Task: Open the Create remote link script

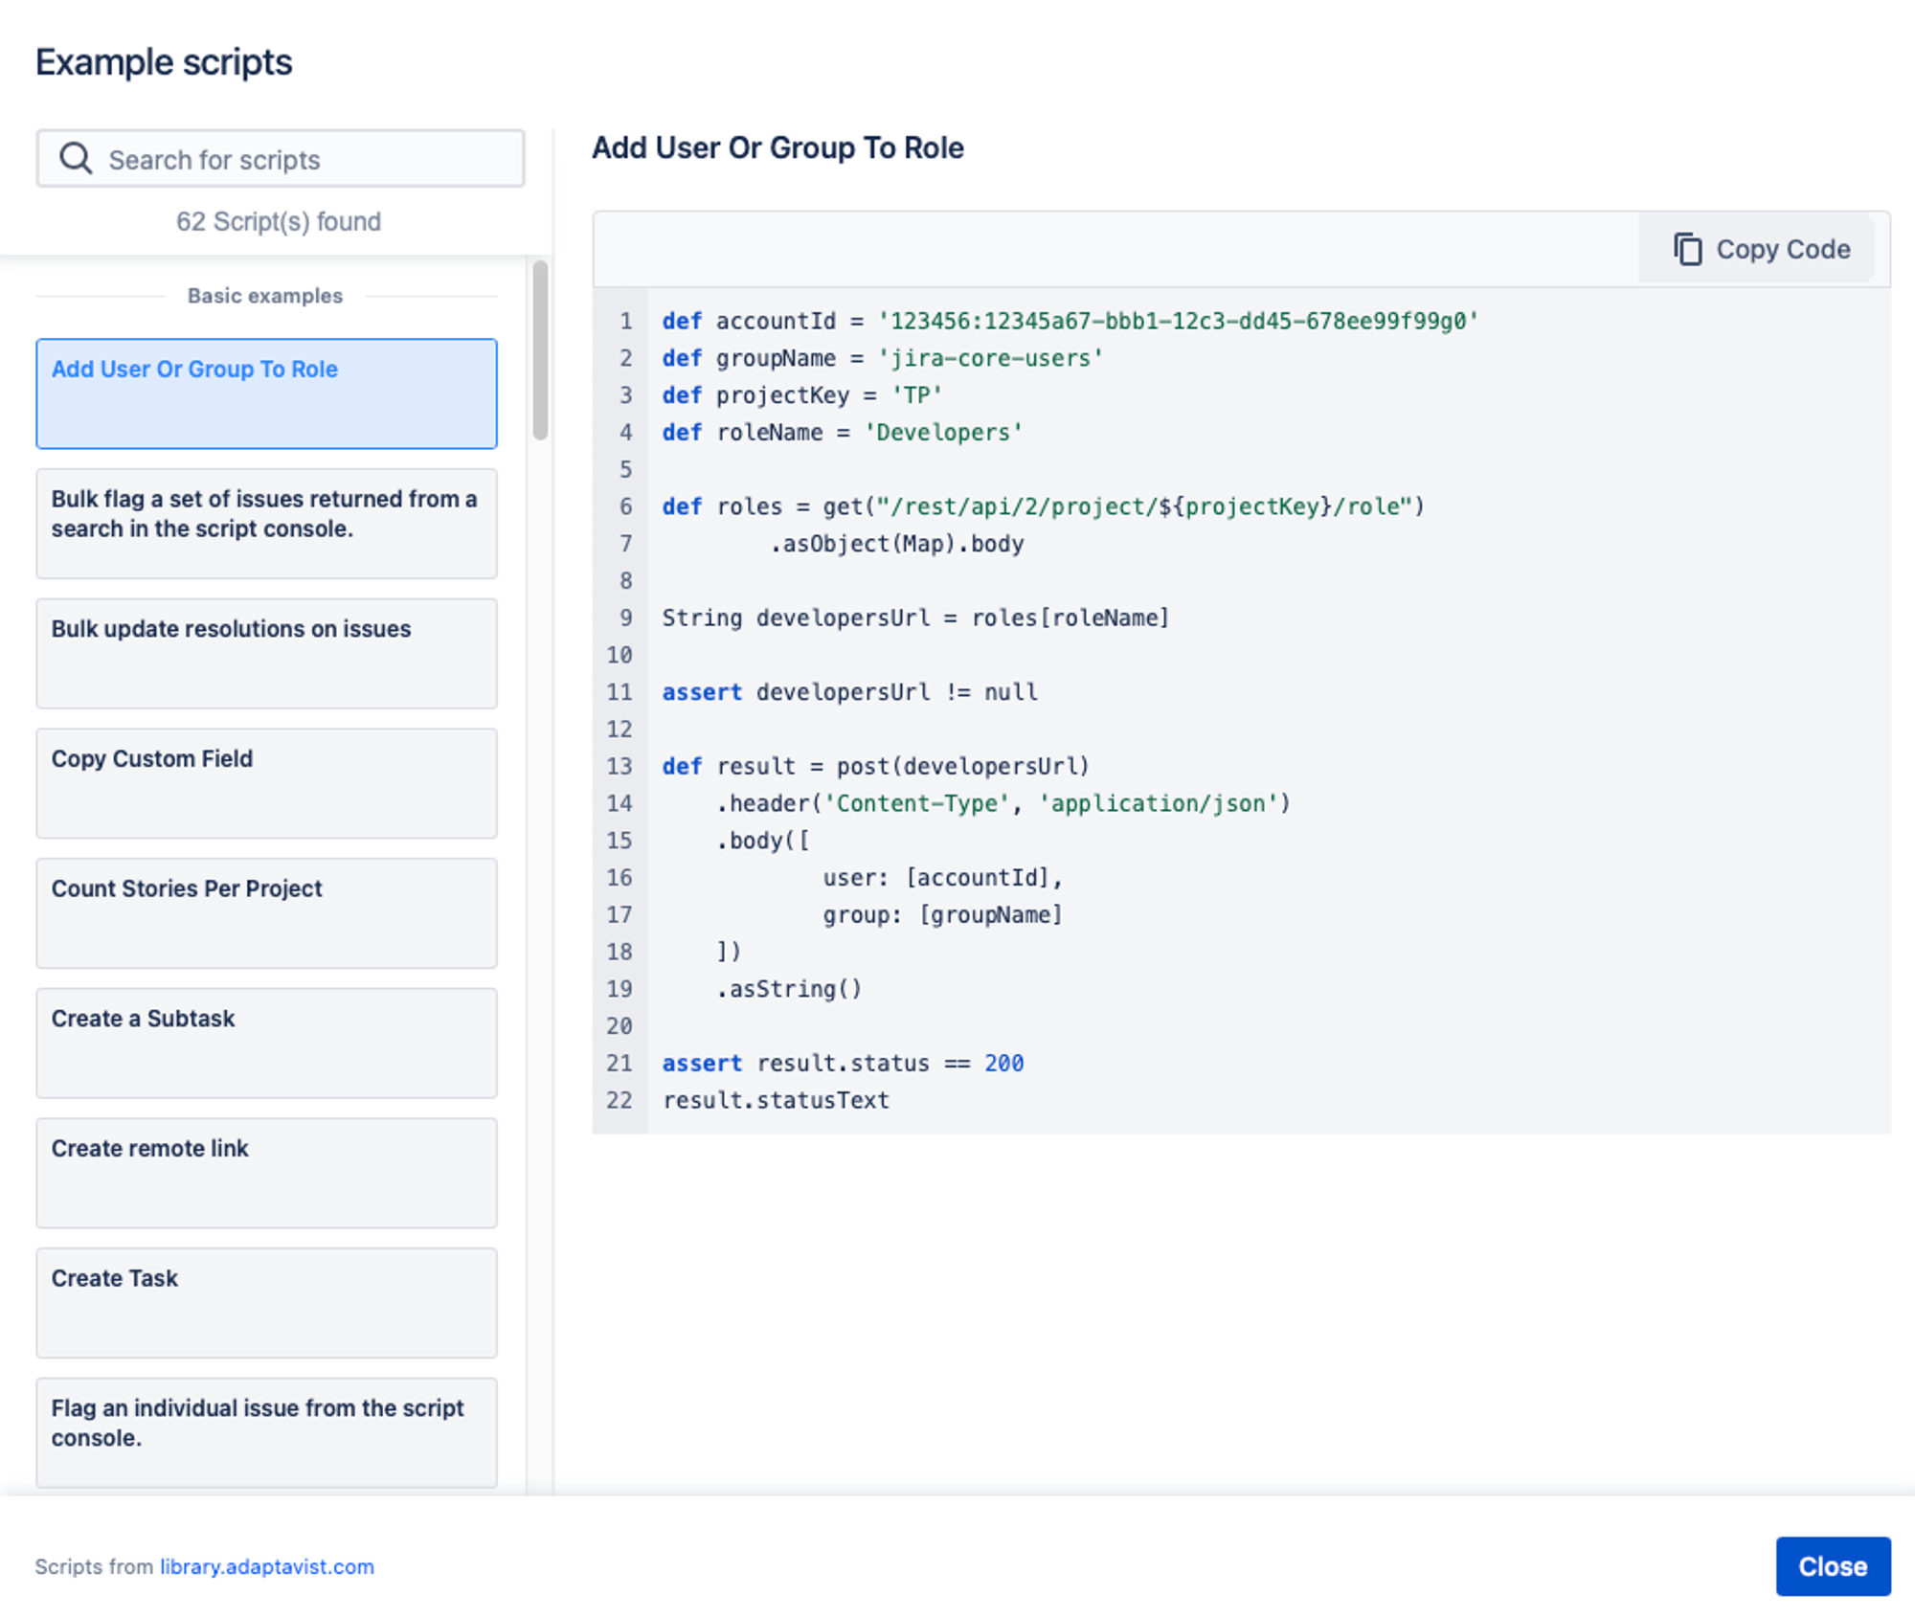Action: pos(266,1173)
